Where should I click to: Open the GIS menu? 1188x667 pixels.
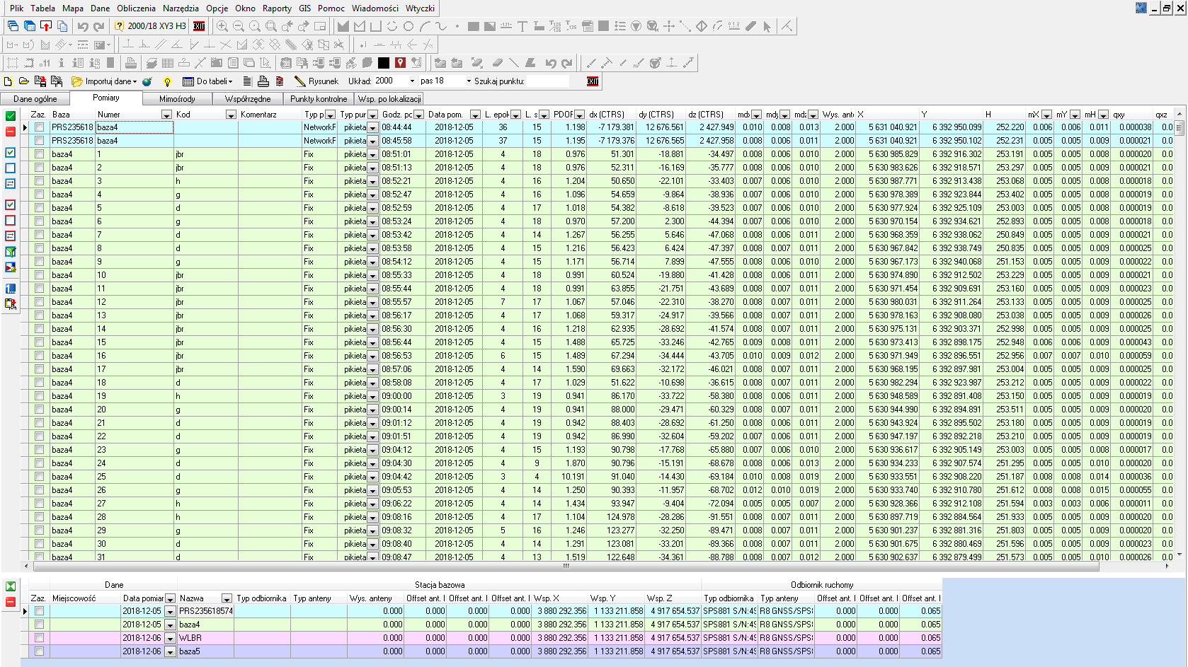coord(304,8)
